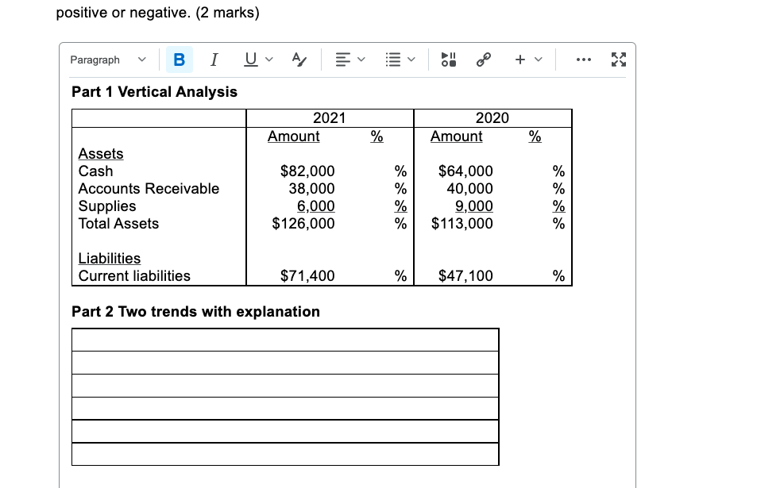The image size is (757, 488).
Task: Insert a hyperlink
Action: pos(483,60)
